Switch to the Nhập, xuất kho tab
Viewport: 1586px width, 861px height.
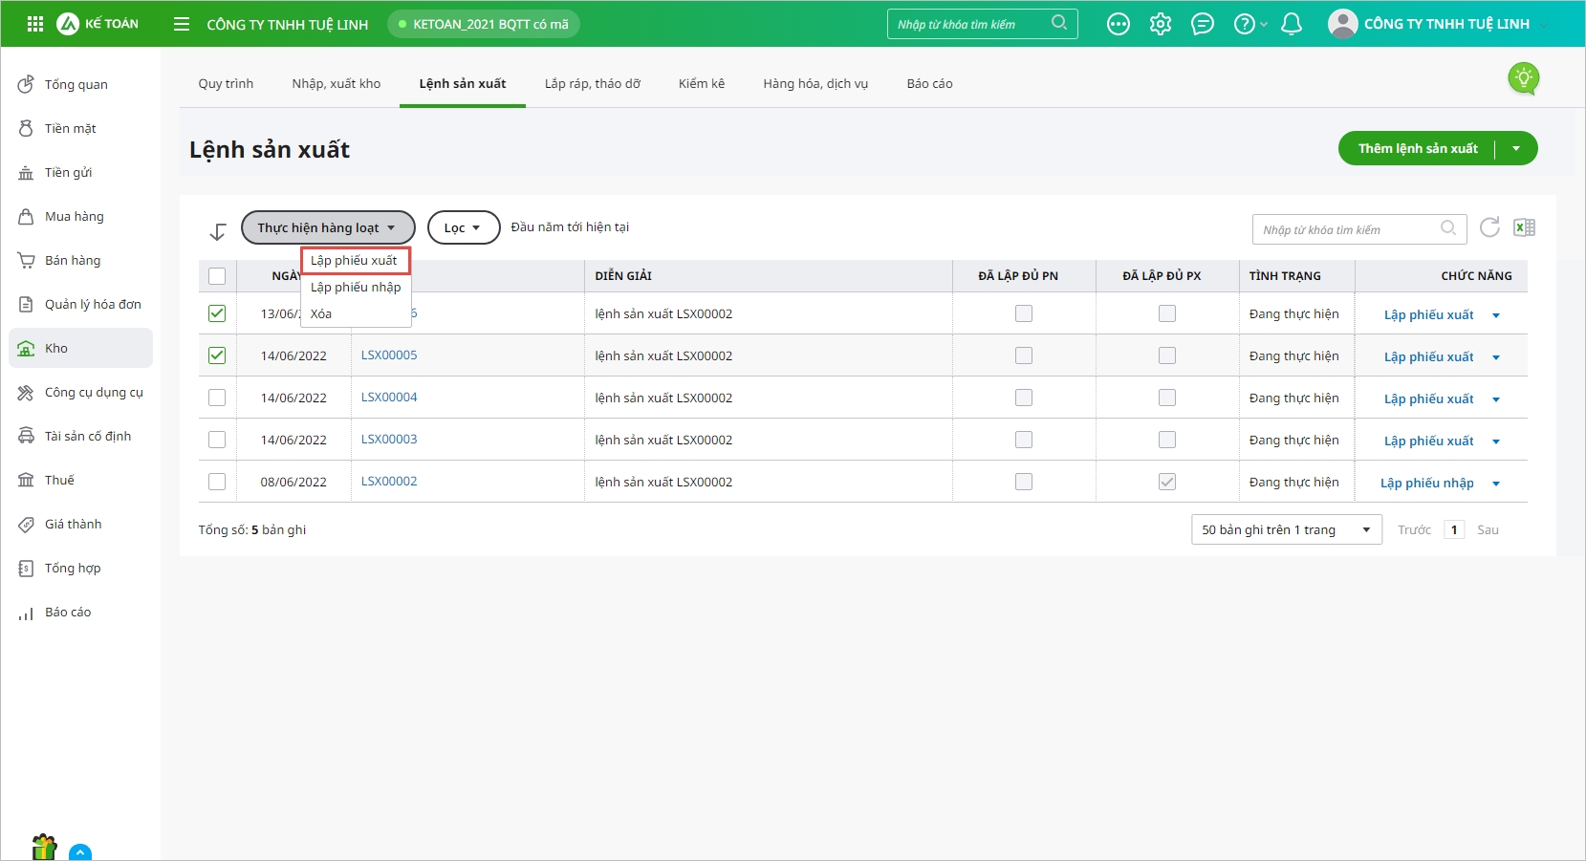click(x=336, y=84)
